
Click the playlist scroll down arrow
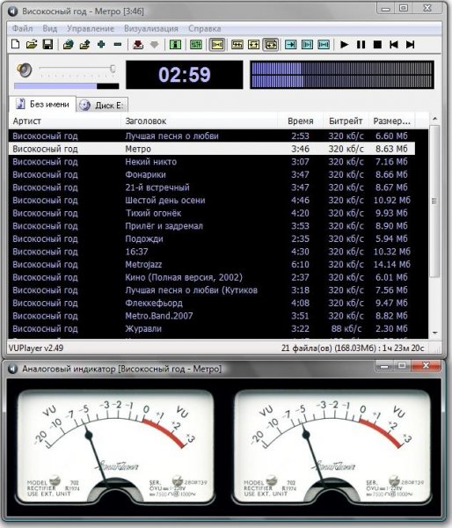(x=434, y=333)
